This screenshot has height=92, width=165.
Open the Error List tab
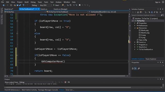pyautogui.click(x=70, y=90)
